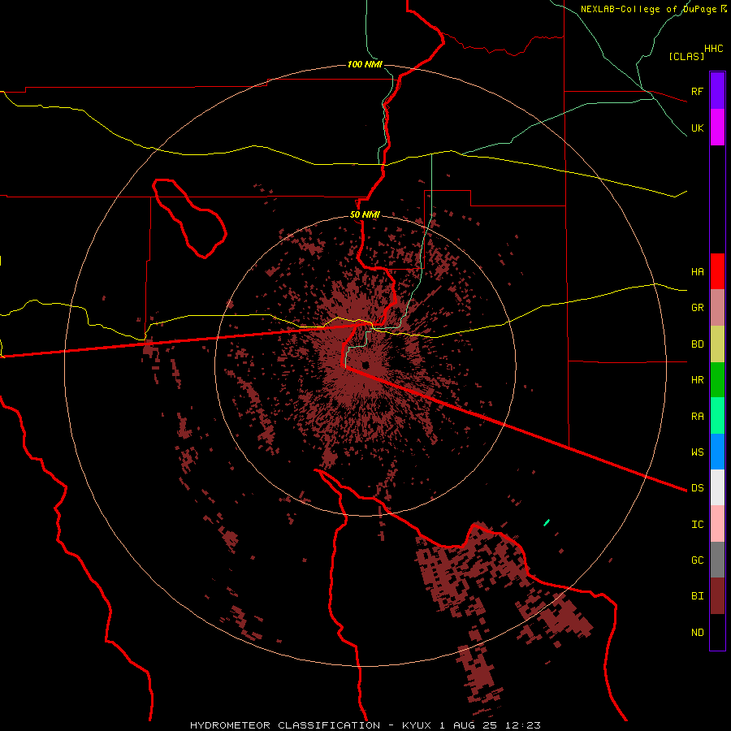Click the HA red color swatch
Viewport: 731px width, 731px height.
[x=717, y=271]
